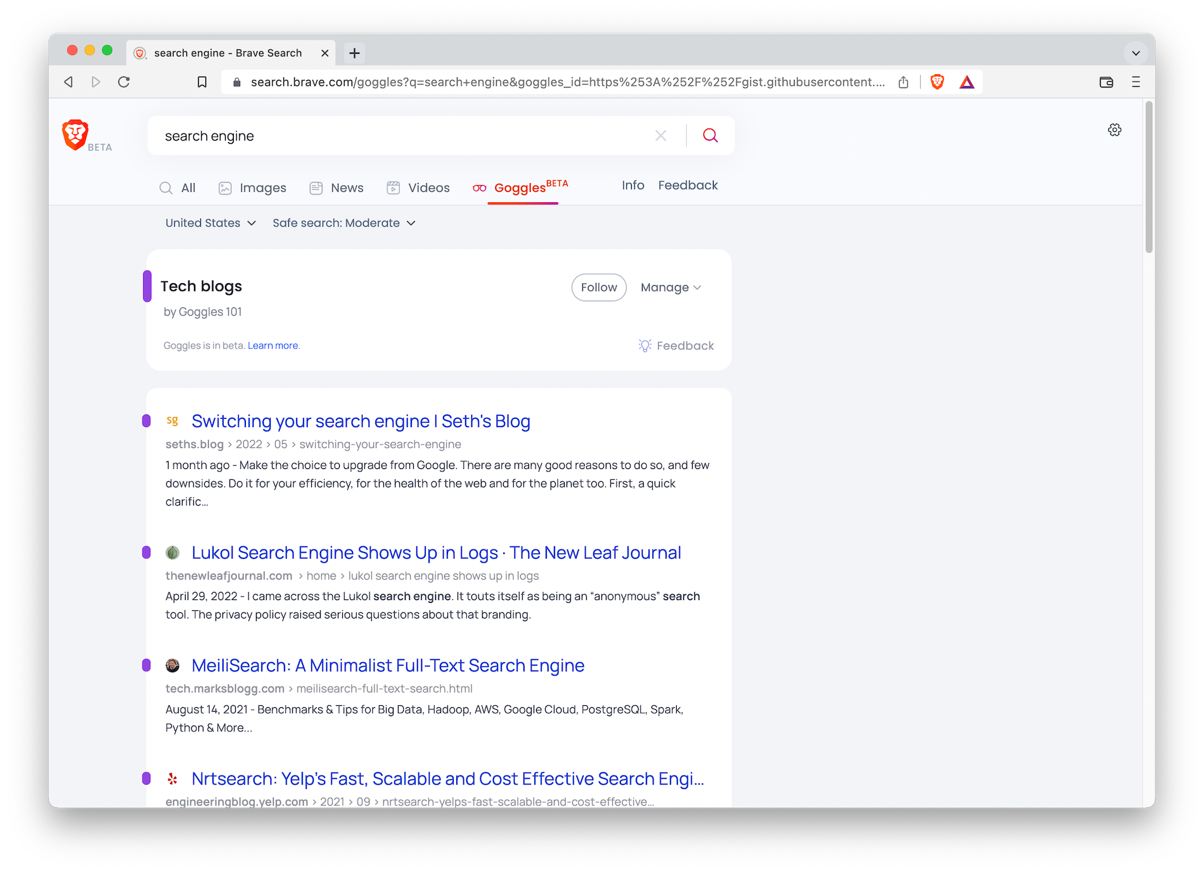Expand tab search chevron in title bar
The width and height of the screenshot is (1204, 872).
click(x=1136, y=53)
